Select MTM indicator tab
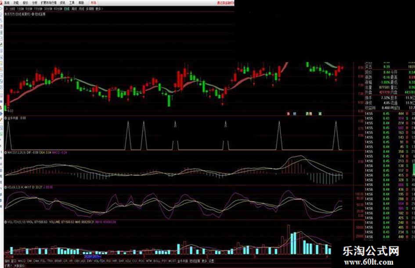 [149, 261]
